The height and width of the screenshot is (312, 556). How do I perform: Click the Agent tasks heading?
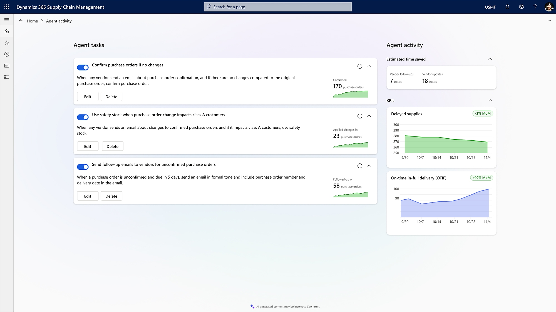coord(89,45)
